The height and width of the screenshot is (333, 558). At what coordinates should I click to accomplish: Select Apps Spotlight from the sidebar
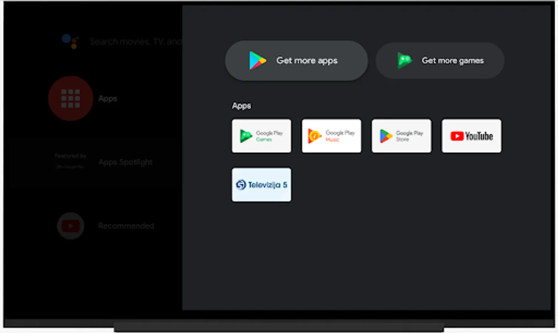tap(125, 162)
